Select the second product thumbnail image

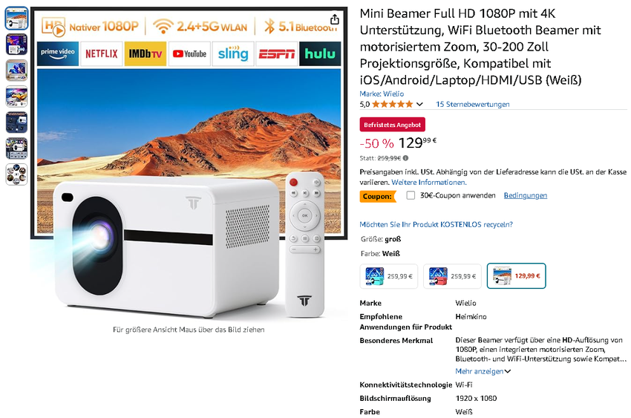(16, 45)
